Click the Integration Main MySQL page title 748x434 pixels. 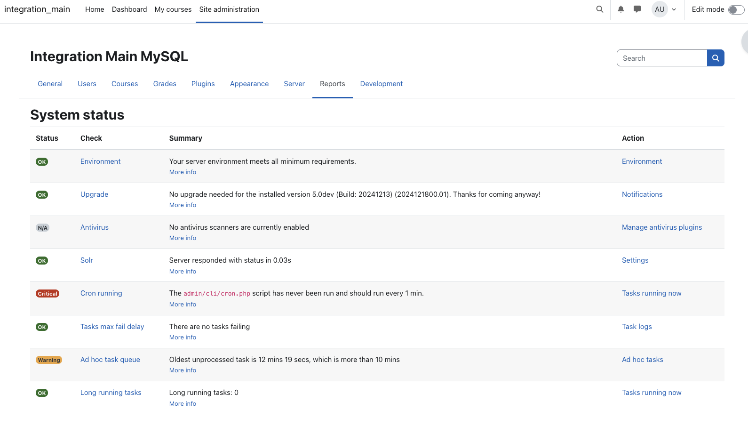pos(109,56)
